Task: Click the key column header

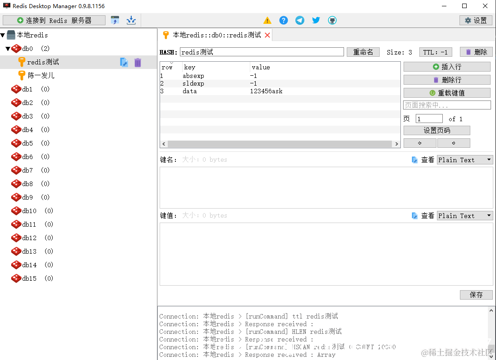Action: (x=216, y=67)
